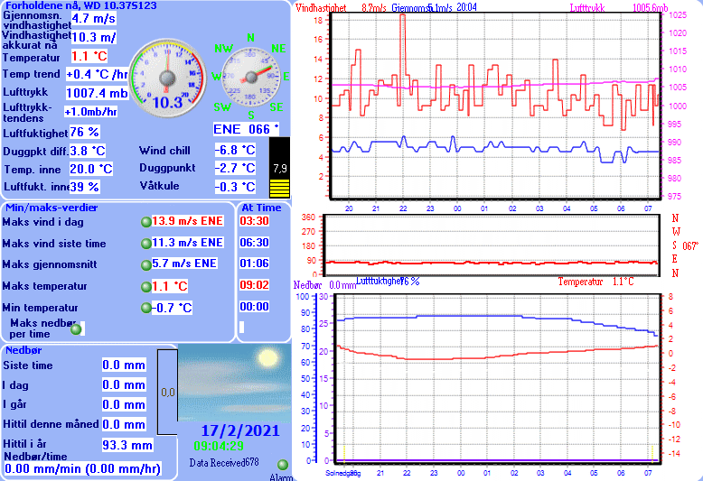Viewport: 703px width, 481px height.
Task: Open the rain gauge box showing 0,0
Action: tap(167, 393)
